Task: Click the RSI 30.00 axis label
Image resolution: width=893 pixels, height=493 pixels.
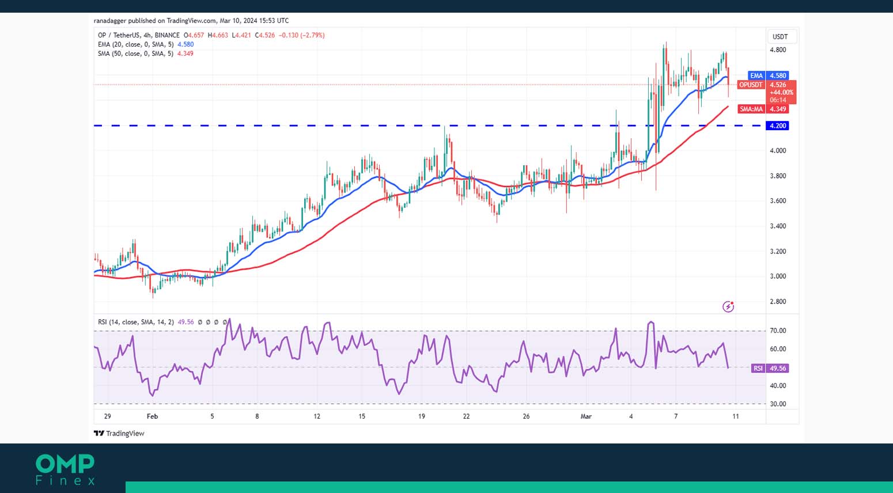Action: pos(778,404)
